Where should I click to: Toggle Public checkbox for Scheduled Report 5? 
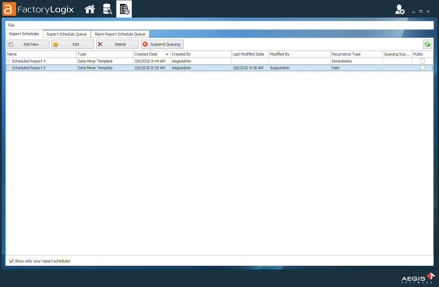coord(422,68)
